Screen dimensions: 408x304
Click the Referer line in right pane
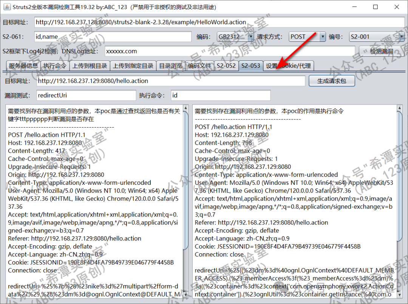(261, 223)
